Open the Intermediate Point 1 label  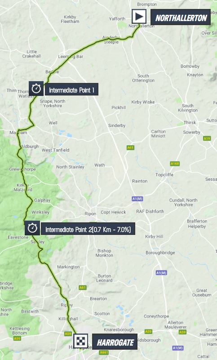coord(71,89)
